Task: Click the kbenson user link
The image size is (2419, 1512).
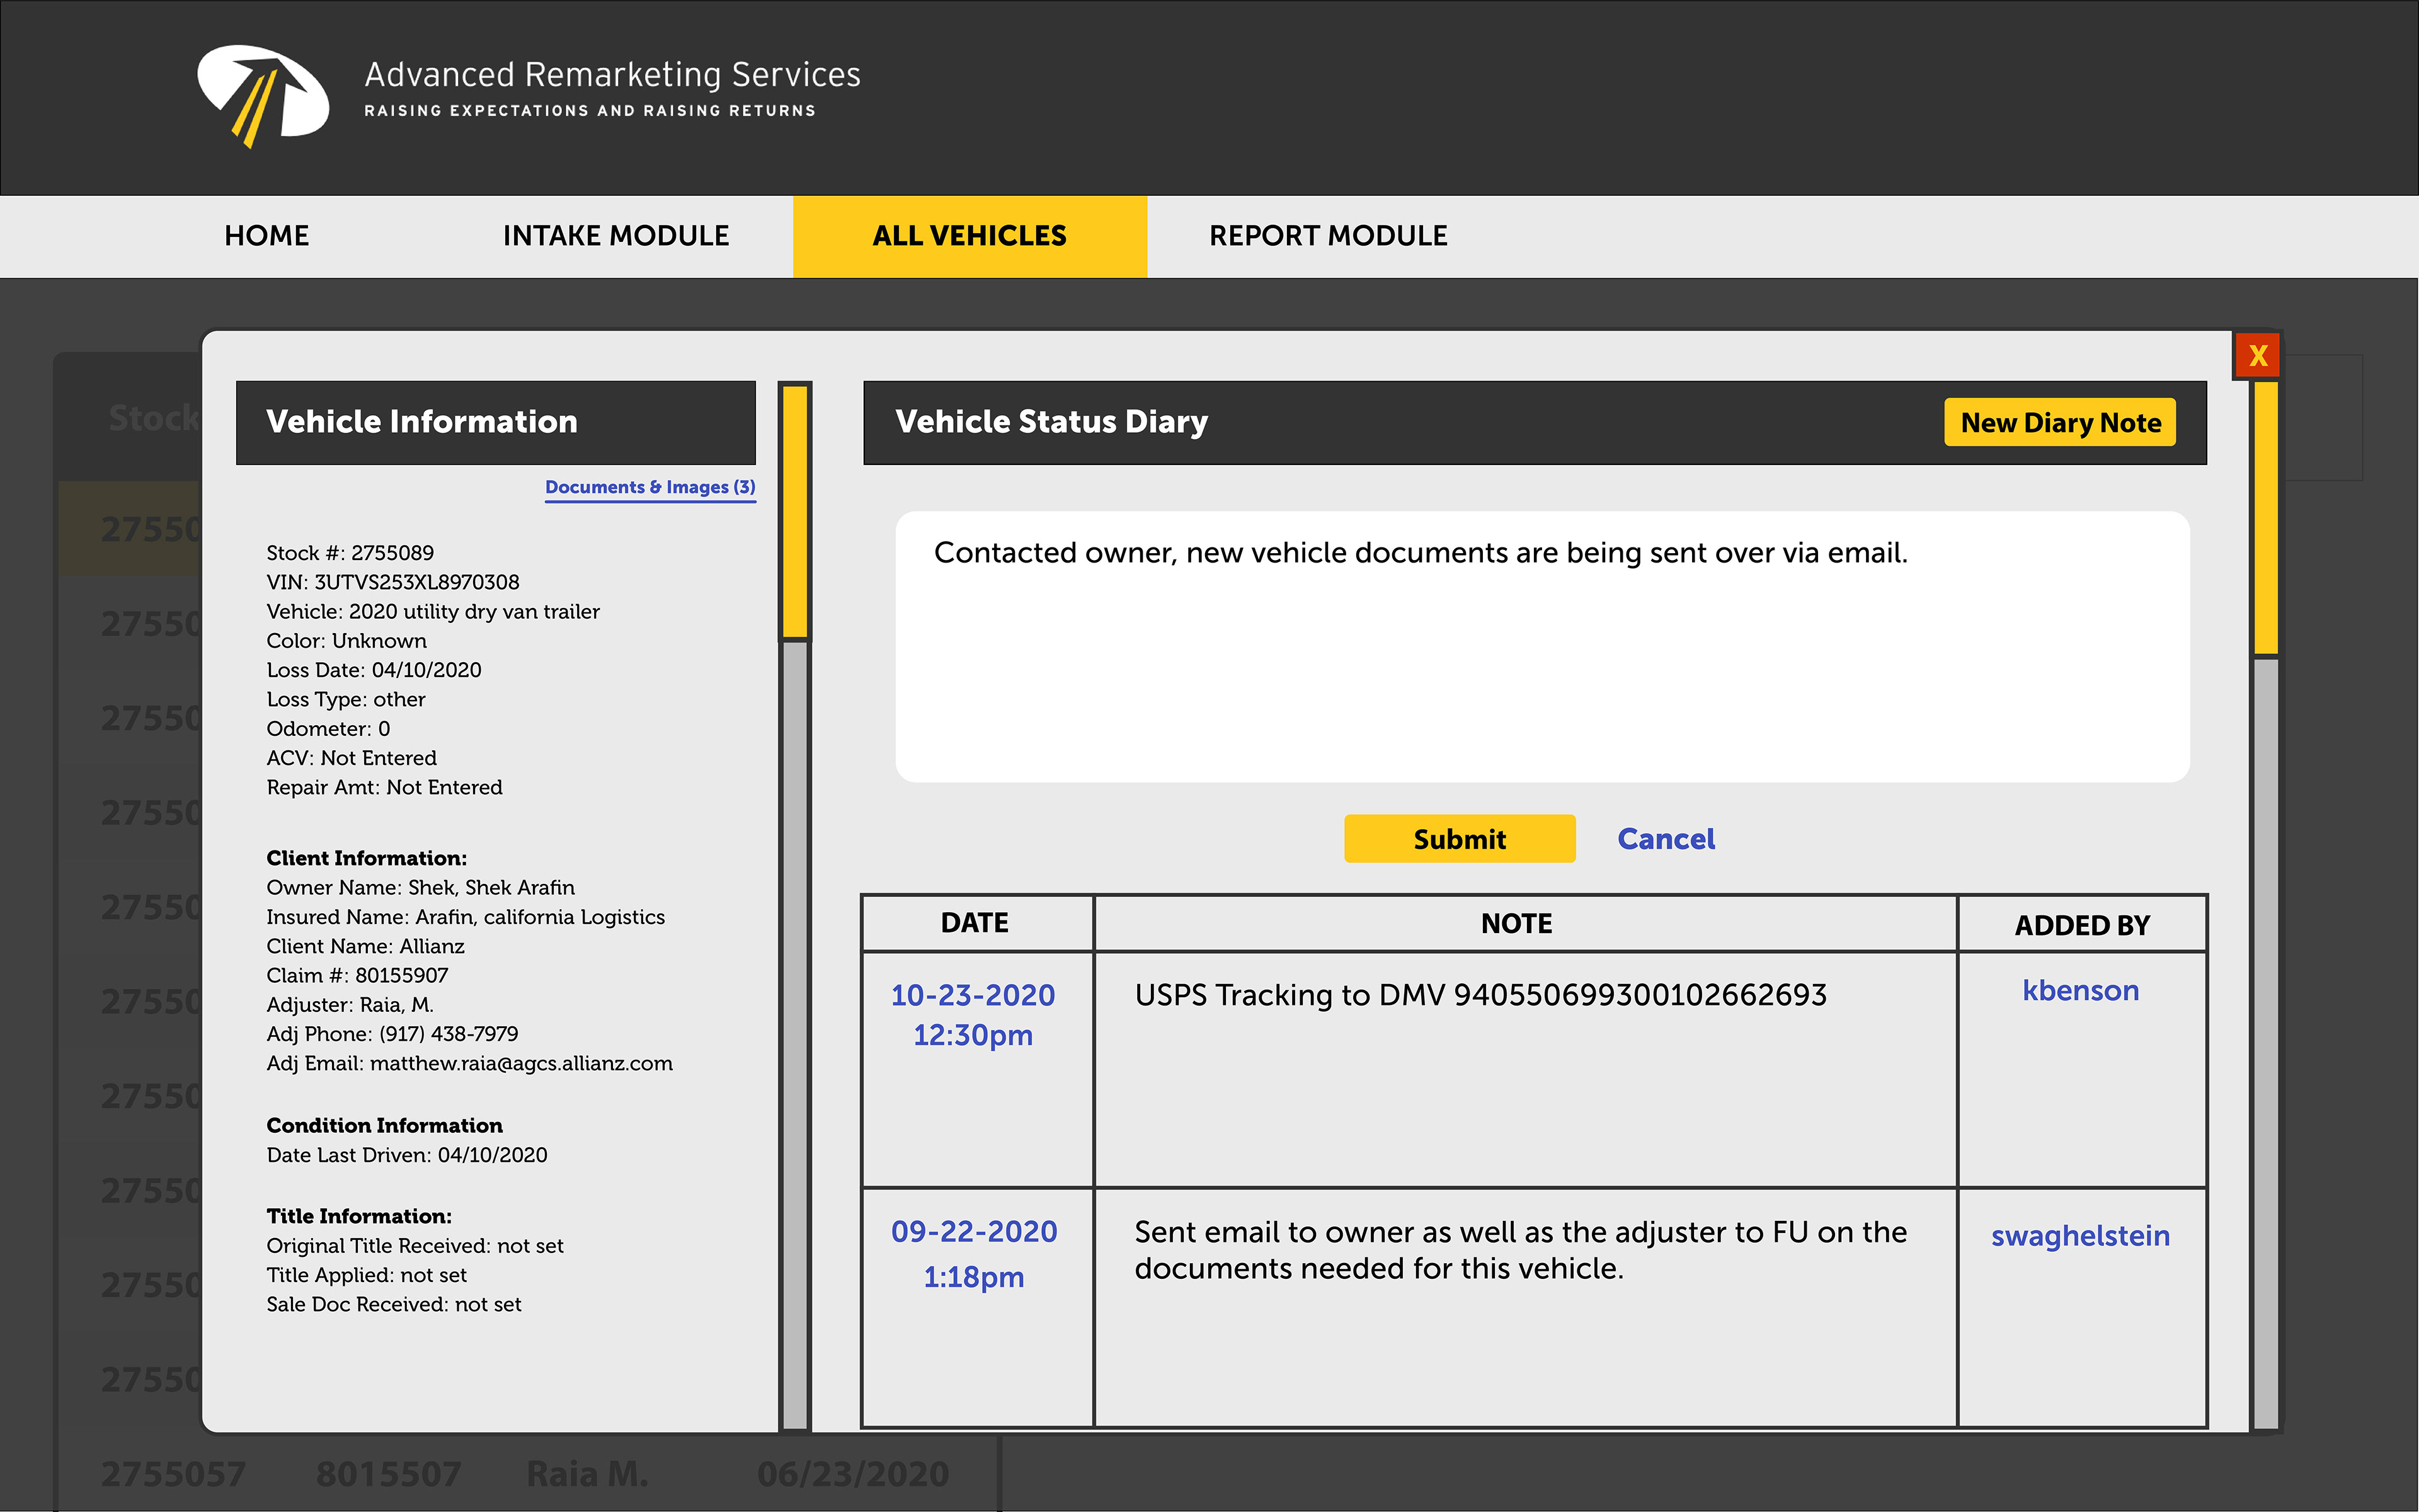Action: click(x=2080, y=990)
